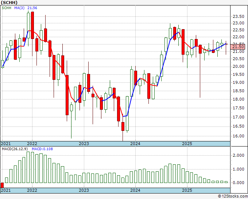Click the 20.50 price axis label
The height and width of the screenshot is (199, 248).
[x=239, y=59]
